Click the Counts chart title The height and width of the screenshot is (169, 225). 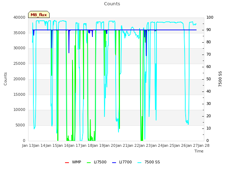(112, 4)
